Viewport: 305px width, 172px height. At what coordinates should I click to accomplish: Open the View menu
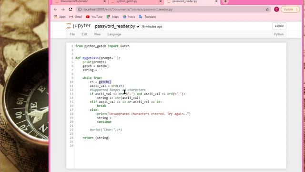[x=97, y=34]
